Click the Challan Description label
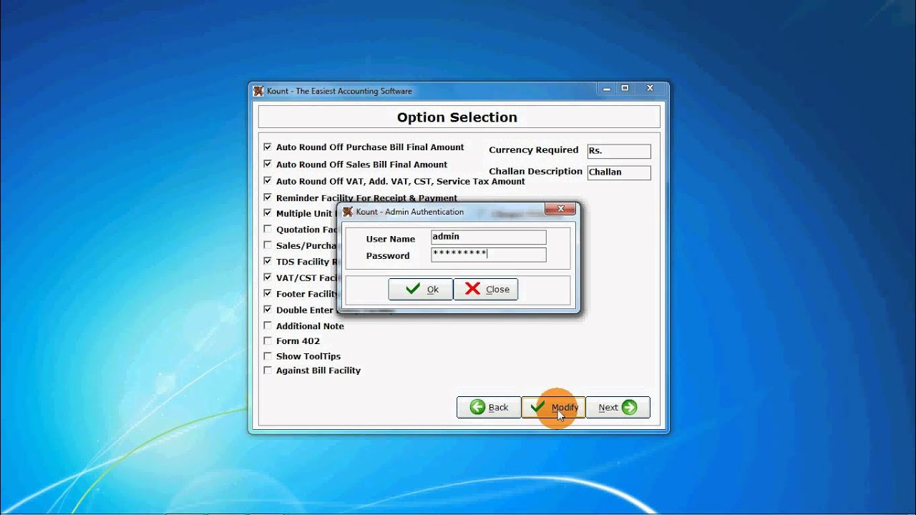This screenshot has width=916, height=515. tap(536, 172)
